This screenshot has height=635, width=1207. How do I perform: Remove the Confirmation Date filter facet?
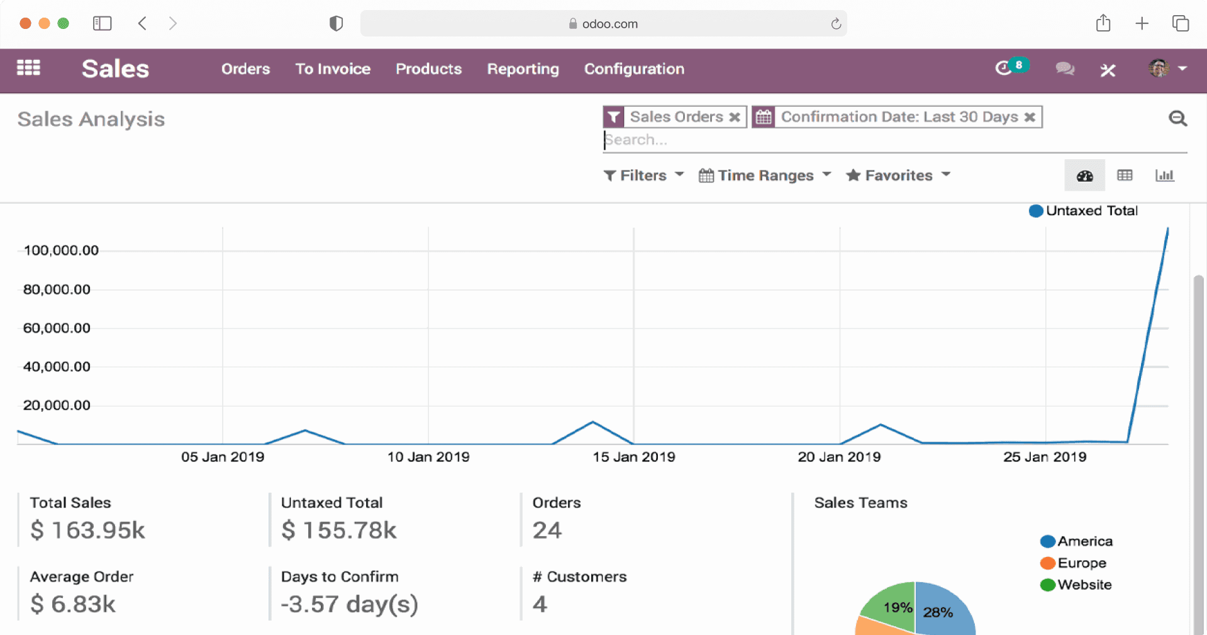[1030, 117]
